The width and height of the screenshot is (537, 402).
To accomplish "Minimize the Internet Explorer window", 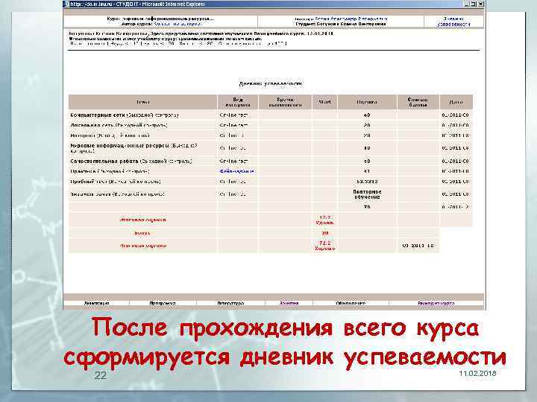I will click(467, 4).
